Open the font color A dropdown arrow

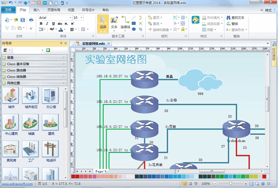65,29
